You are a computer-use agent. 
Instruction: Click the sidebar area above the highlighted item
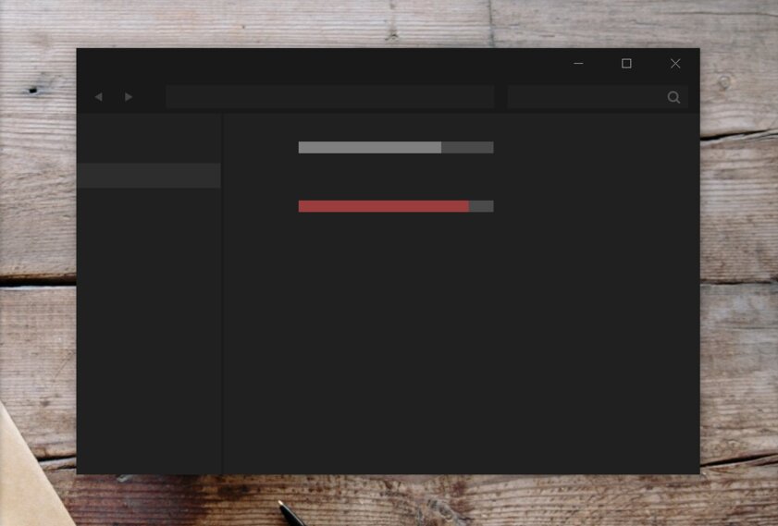click(148, 139)
